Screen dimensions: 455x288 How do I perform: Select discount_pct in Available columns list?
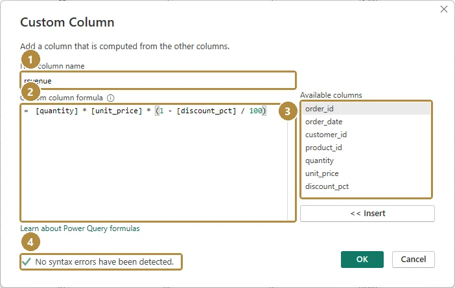366,186
